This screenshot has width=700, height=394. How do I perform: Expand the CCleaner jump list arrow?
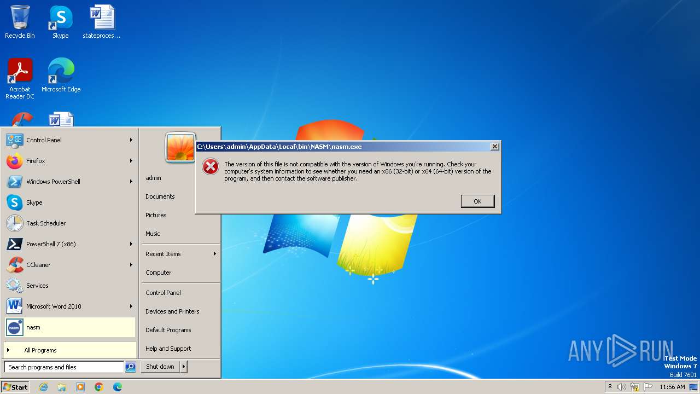[131, 265]
